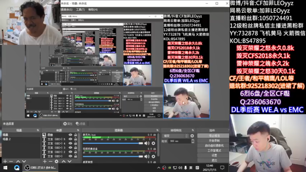Move the scene down with the down arrow

point(24,161)
